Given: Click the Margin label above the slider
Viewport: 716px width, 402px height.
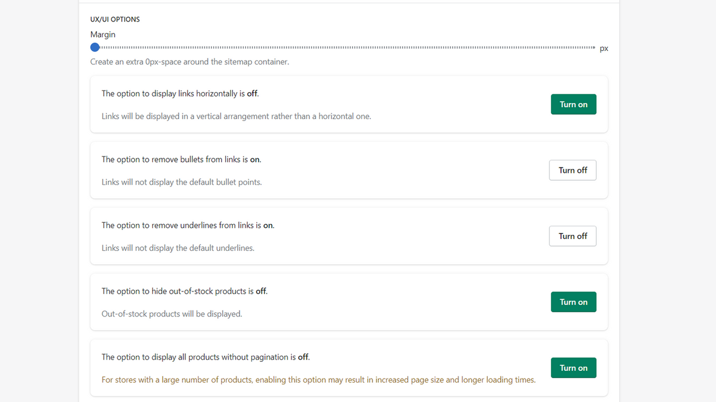Looking at the screenshot, I should coord(103,34).
